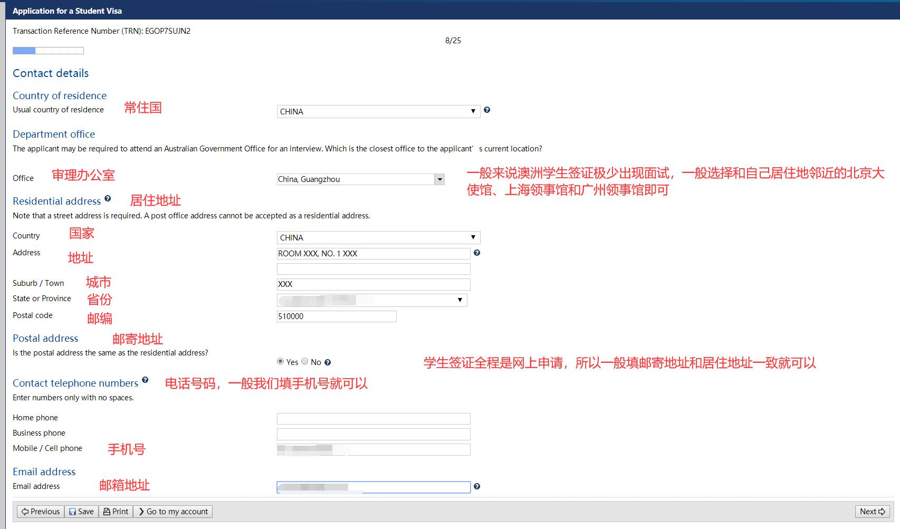Click help icon beside Contact telephone numbers heading
The width and height of the screenshot is (900, 529).
point(145,380)
